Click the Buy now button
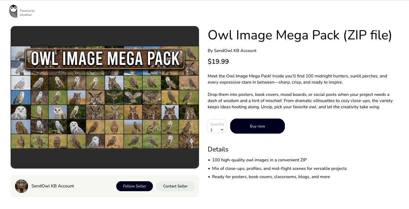The height and width of the screenshot is (209, 409). point(258,126)
